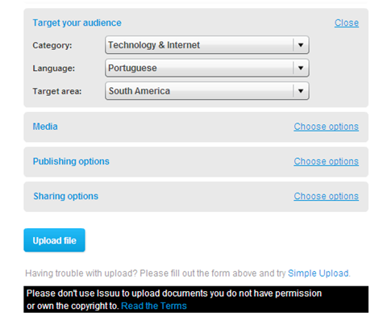Click the Language dropdown arrow
This screenshot has height=329, width=387.
coord(301,68)
